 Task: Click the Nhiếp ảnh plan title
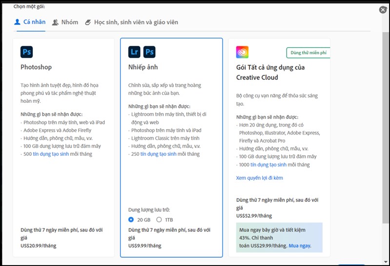143,67
